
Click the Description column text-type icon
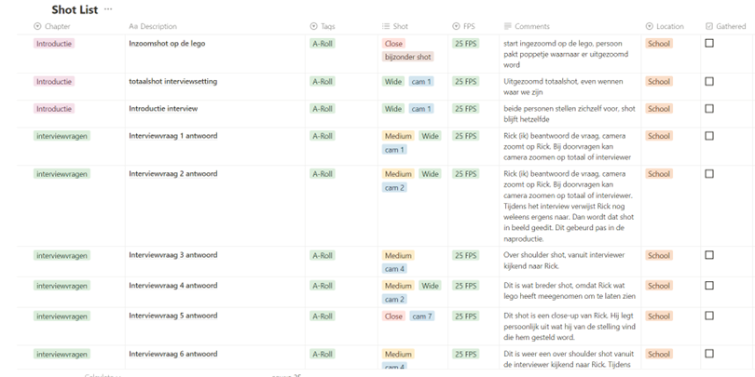point(133,26)
